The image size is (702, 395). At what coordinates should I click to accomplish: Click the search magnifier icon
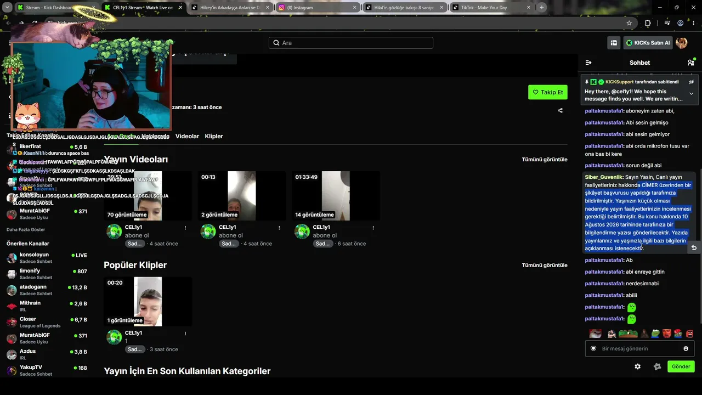click(276, 43)
